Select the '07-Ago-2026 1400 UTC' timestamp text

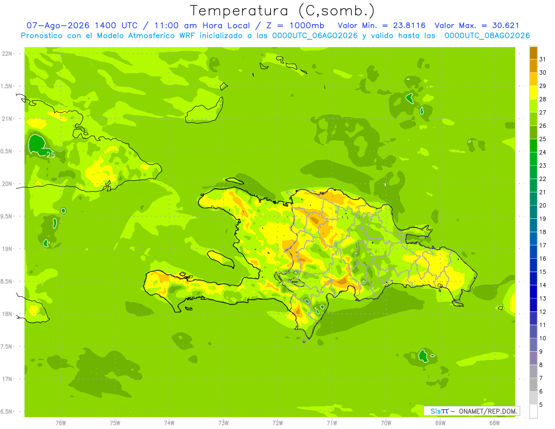(81, 25)
